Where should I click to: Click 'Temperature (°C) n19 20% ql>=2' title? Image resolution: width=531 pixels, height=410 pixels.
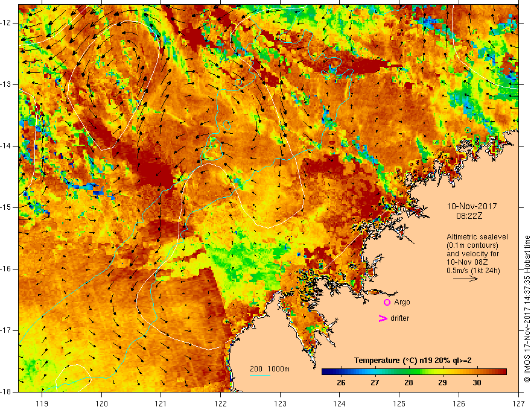[413, 361]
